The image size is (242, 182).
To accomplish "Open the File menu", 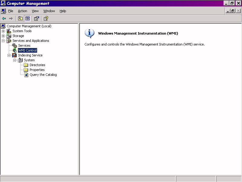I will coord(11,11).
